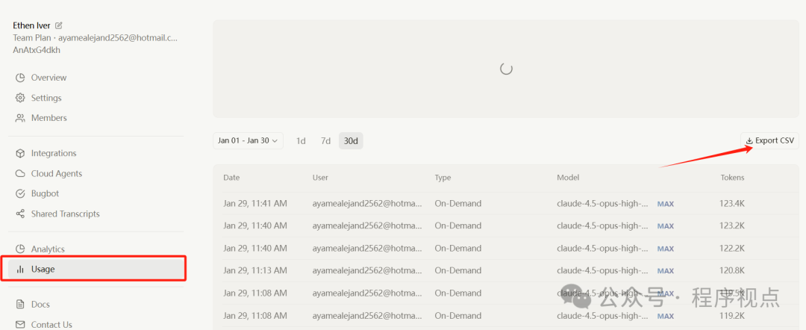Select the 1d time range

301,140
